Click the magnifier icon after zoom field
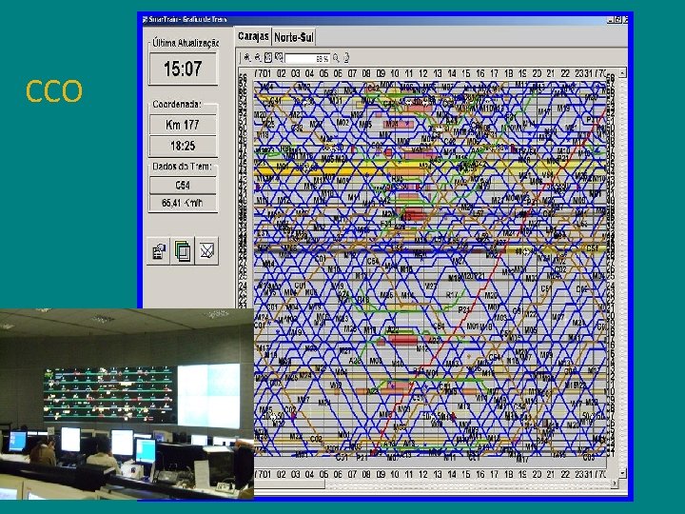This screenshot has width=685, height=514. click(336, 58)
